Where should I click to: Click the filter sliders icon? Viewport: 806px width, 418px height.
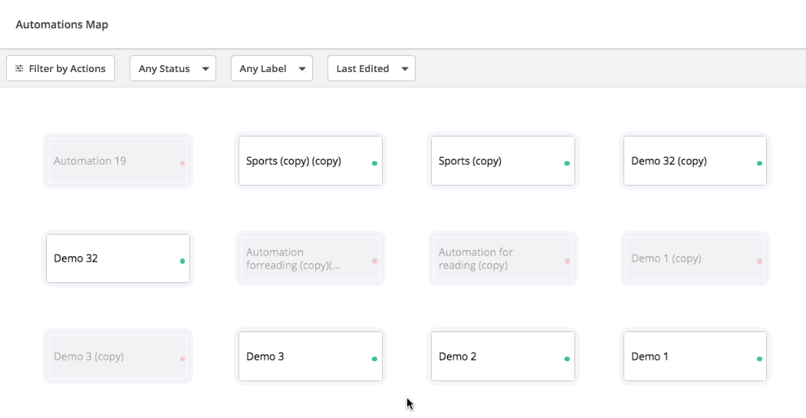(19, 68)
